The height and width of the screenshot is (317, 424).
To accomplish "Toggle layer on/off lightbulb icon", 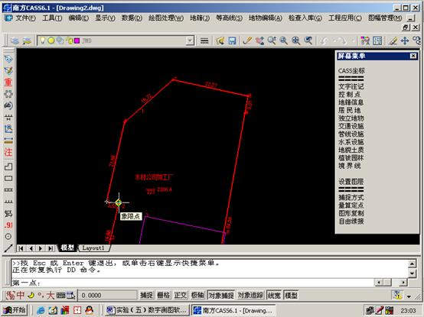I will coord(42,40).
